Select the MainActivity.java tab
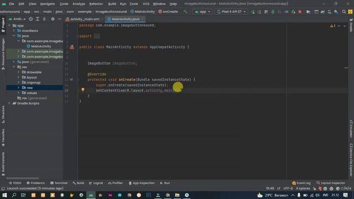 pos(125,19)
